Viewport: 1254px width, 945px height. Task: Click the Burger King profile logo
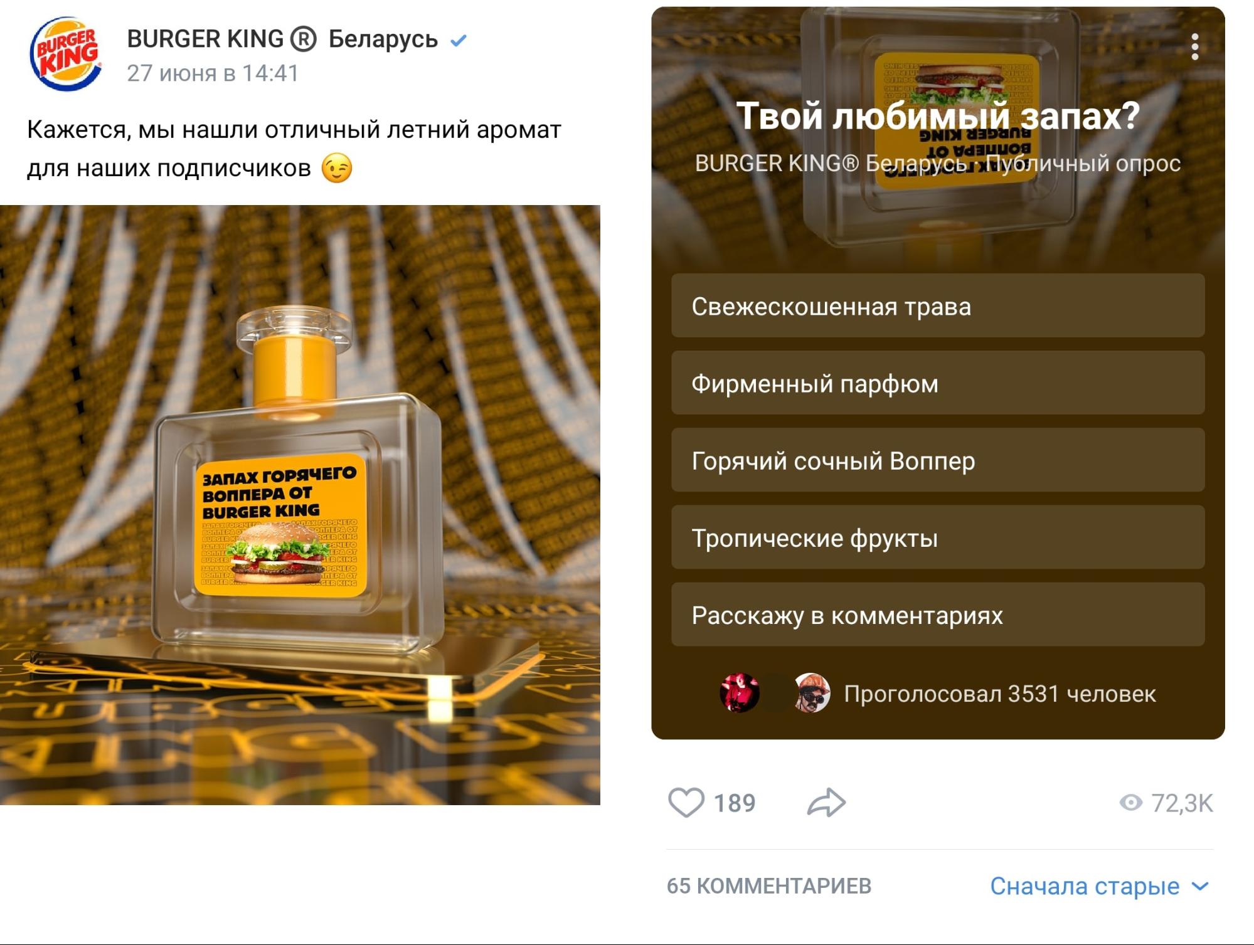click(65, 55)
